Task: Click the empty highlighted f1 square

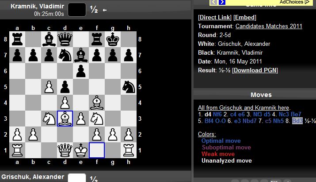Action: [96, 150]
